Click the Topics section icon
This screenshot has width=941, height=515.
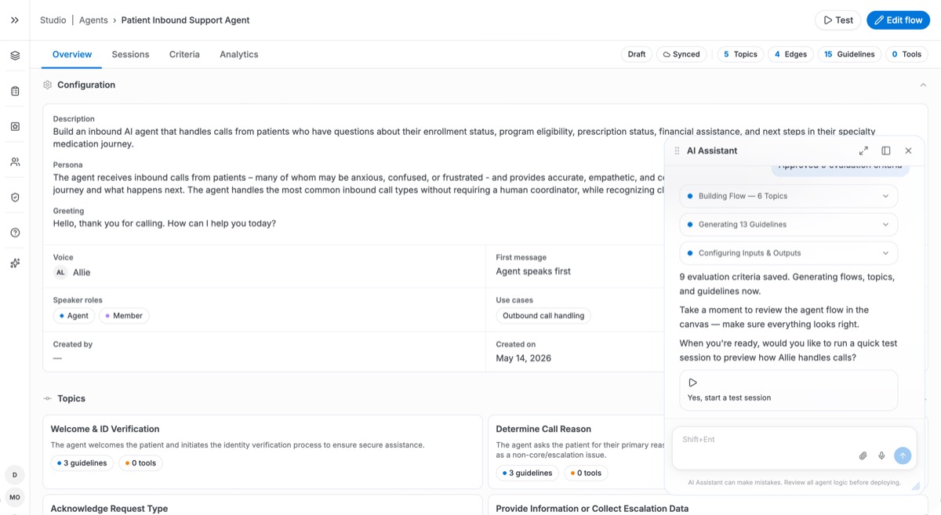(48, 398)
